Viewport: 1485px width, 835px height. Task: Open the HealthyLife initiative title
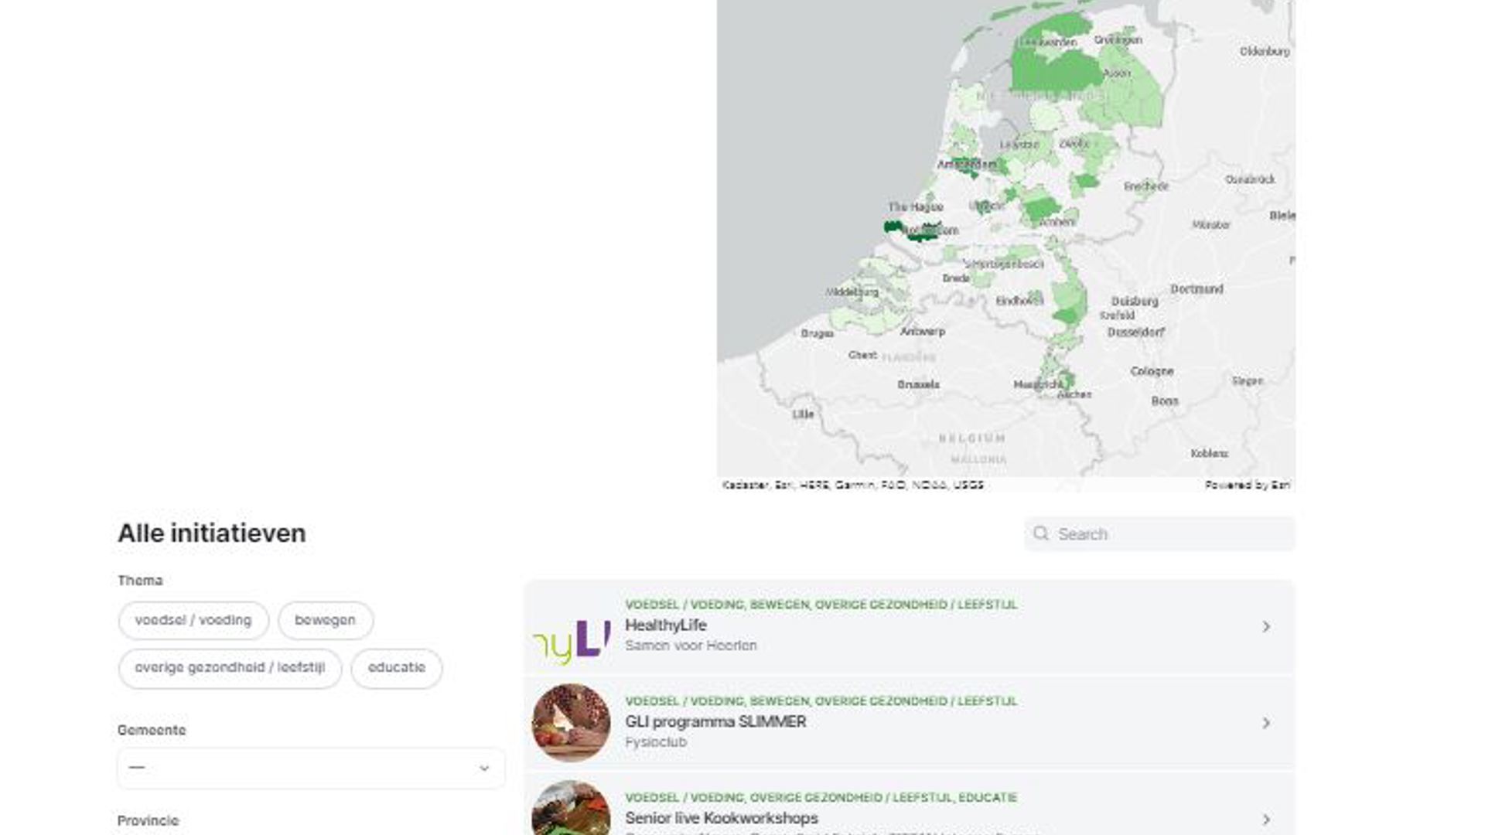point(666,625)
